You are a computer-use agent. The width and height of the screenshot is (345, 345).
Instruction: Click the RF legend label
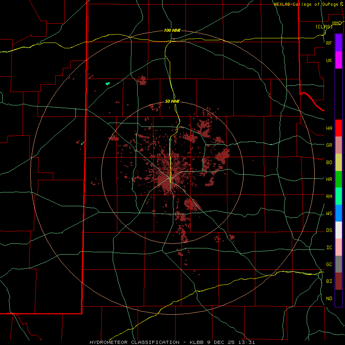pyautogui.click(x=329, y=43)
